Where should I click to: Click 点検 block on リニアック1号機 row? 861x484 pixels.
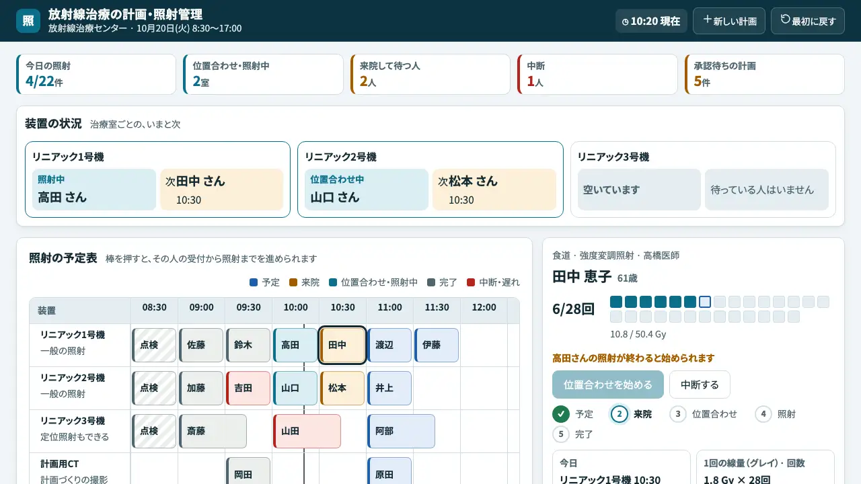coord(154,345)
